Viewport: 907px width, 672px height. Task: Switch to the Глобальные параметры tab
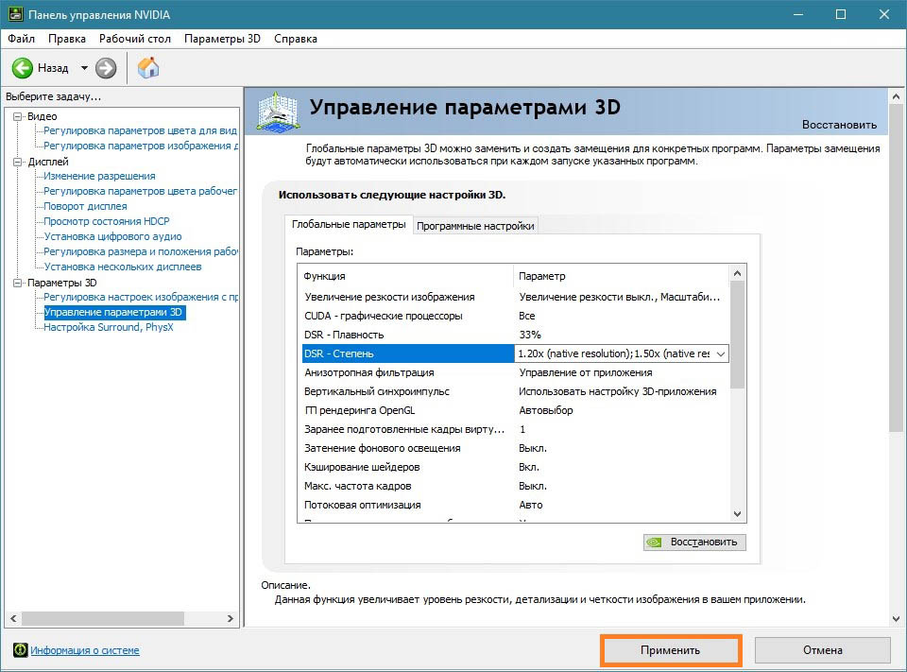pos(349,225)
